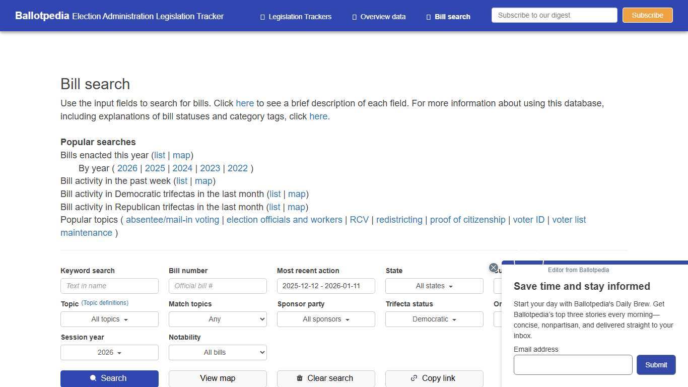Open the Notability selector showing All bills

coord(218,352)
